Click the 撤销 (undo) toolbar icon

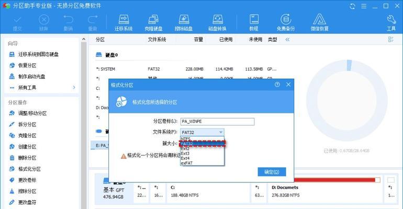click(68, 23)
